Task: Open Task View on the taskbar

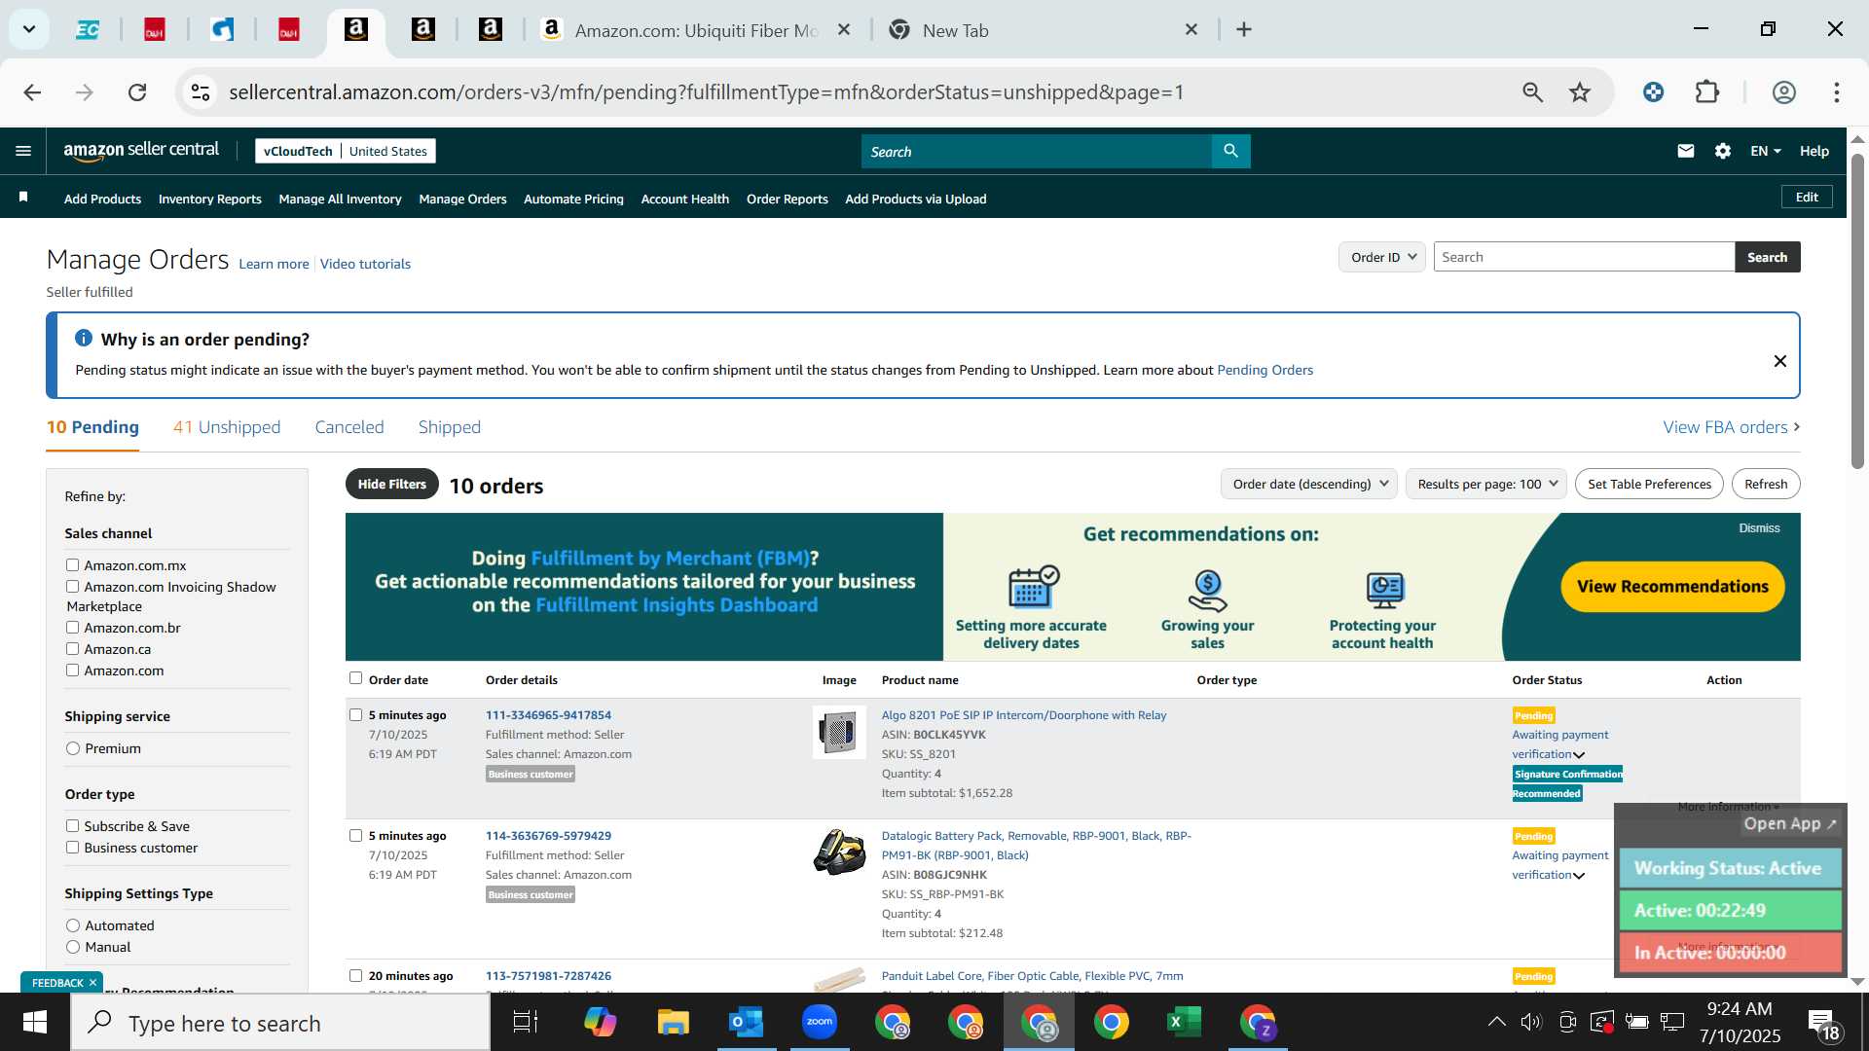Action: 526,1023
